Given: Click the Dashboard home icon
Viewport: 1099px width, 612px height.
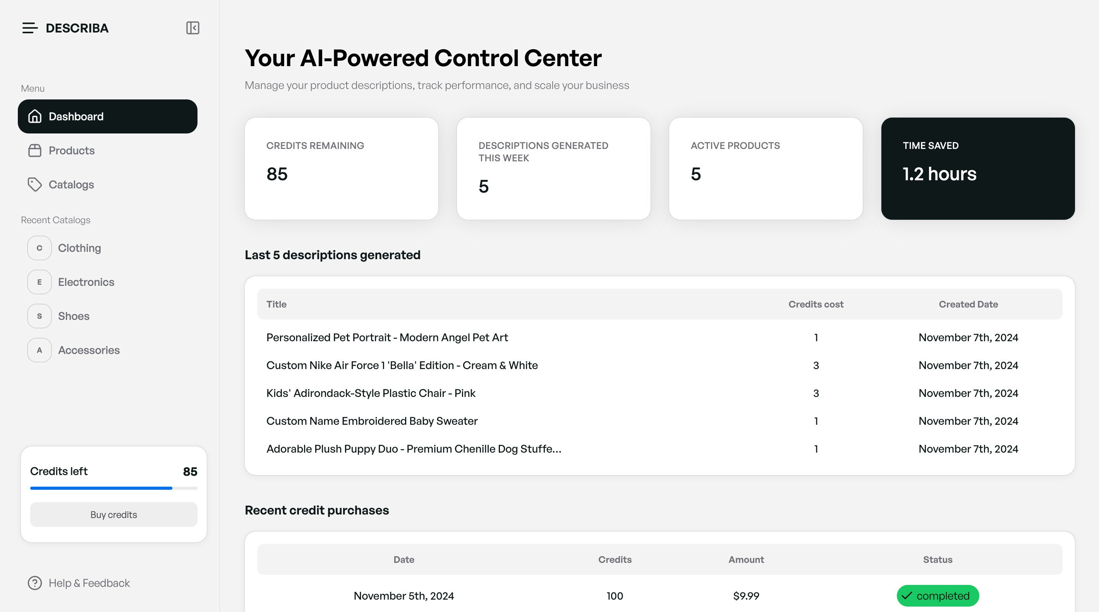Looking at the screenshot, I should [x=34, y=116].
